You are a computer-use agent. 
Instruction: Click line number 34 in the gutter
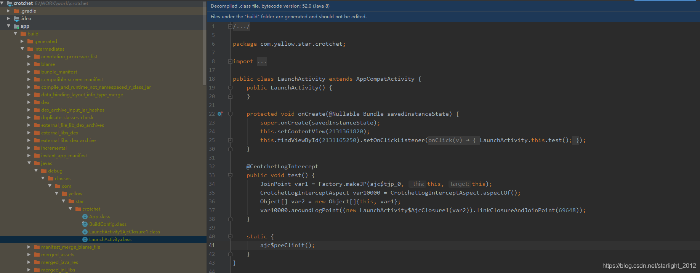click(x=212, y=184)
